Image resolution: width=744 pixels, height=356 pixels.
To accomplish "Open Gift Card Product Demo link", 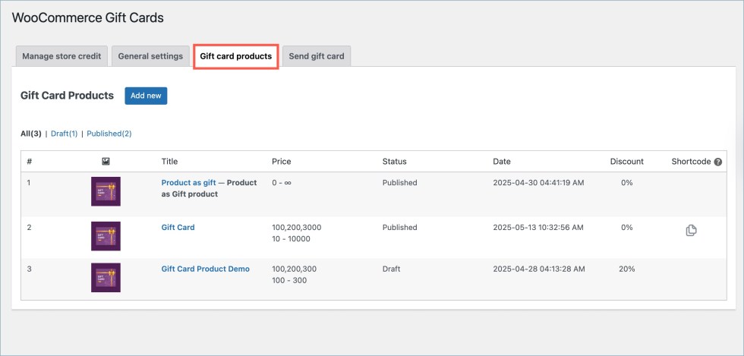I will pyautogui.click(x=206, y=269).
